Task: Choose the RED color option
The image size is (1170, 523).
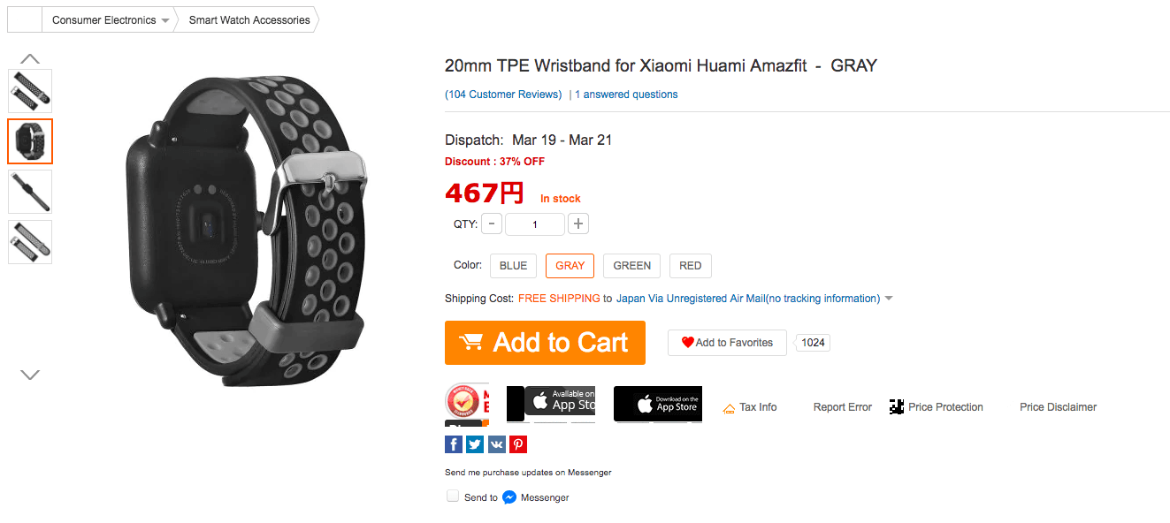Action: [x=691, y=266]
